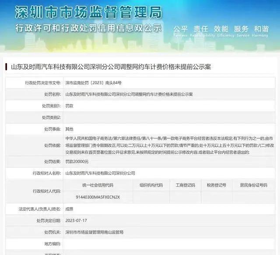
Task: Select document number 深市监南处罚〔2023〕南头84号
Action: 93,83
